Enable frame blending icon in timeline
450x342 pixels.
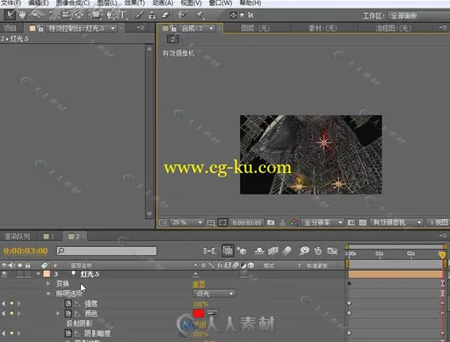coord(273,251)
